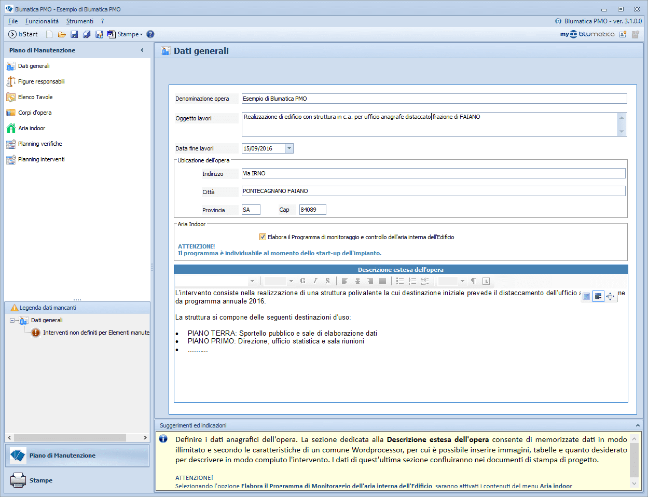
Task: Align text right in editor
Action: click(370, 281)
